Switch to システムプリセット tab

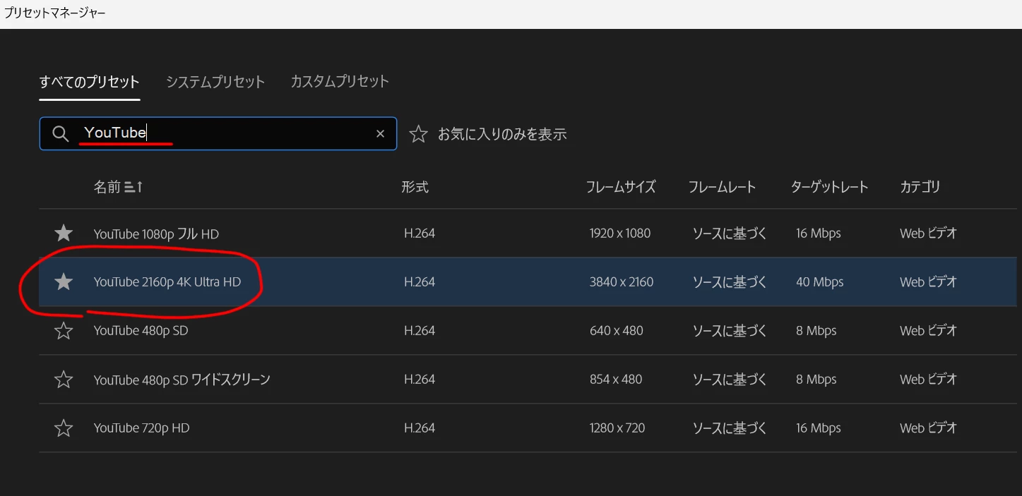pos(215,82)
